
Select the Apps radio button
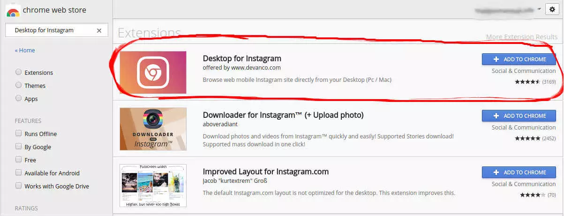click(x=19, y=99)
